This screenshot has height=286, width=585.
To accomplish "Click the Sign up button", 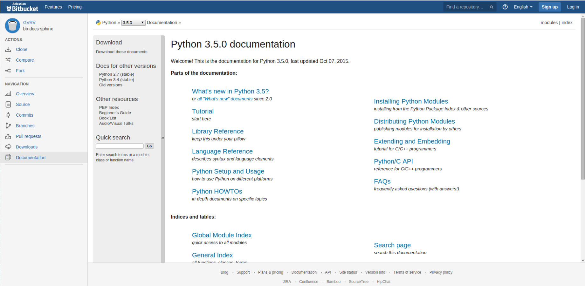I will tap(549, 7).
